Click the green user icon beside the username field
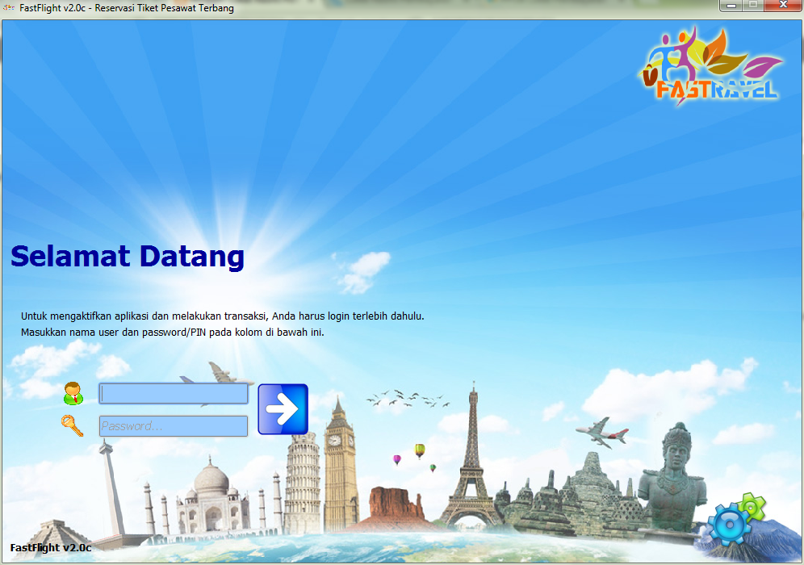The width and height of the screenshot is (804, 565). (x=74, y=393)
